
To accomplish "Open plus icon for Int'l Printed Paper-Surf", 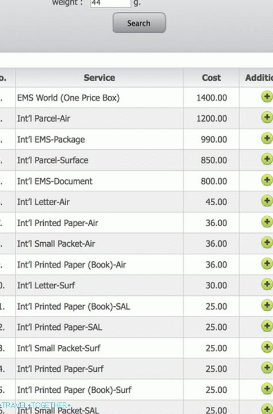I will pos(267,368).
